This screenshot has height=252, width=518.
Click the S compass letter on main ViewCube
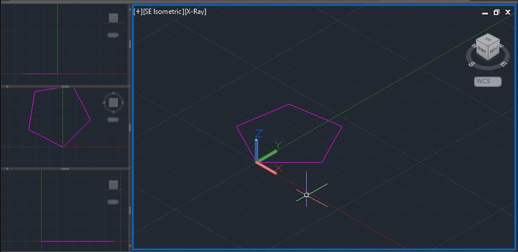click(472, 64)
